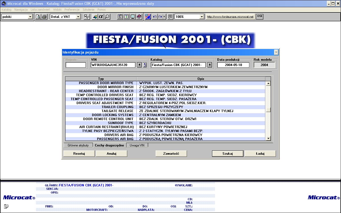This screenshot has height=213, width=341.
Task: Open the fordeurope.microcat.net link
Action: pyautogui.click(x=230, y=17)
